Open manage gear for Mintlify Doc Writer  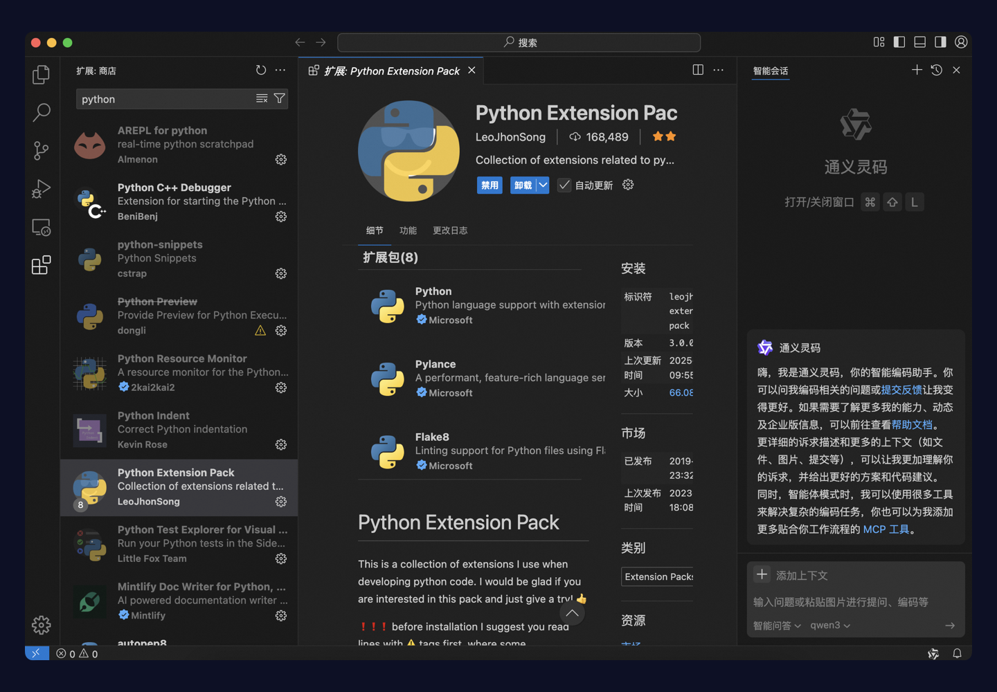280,615
